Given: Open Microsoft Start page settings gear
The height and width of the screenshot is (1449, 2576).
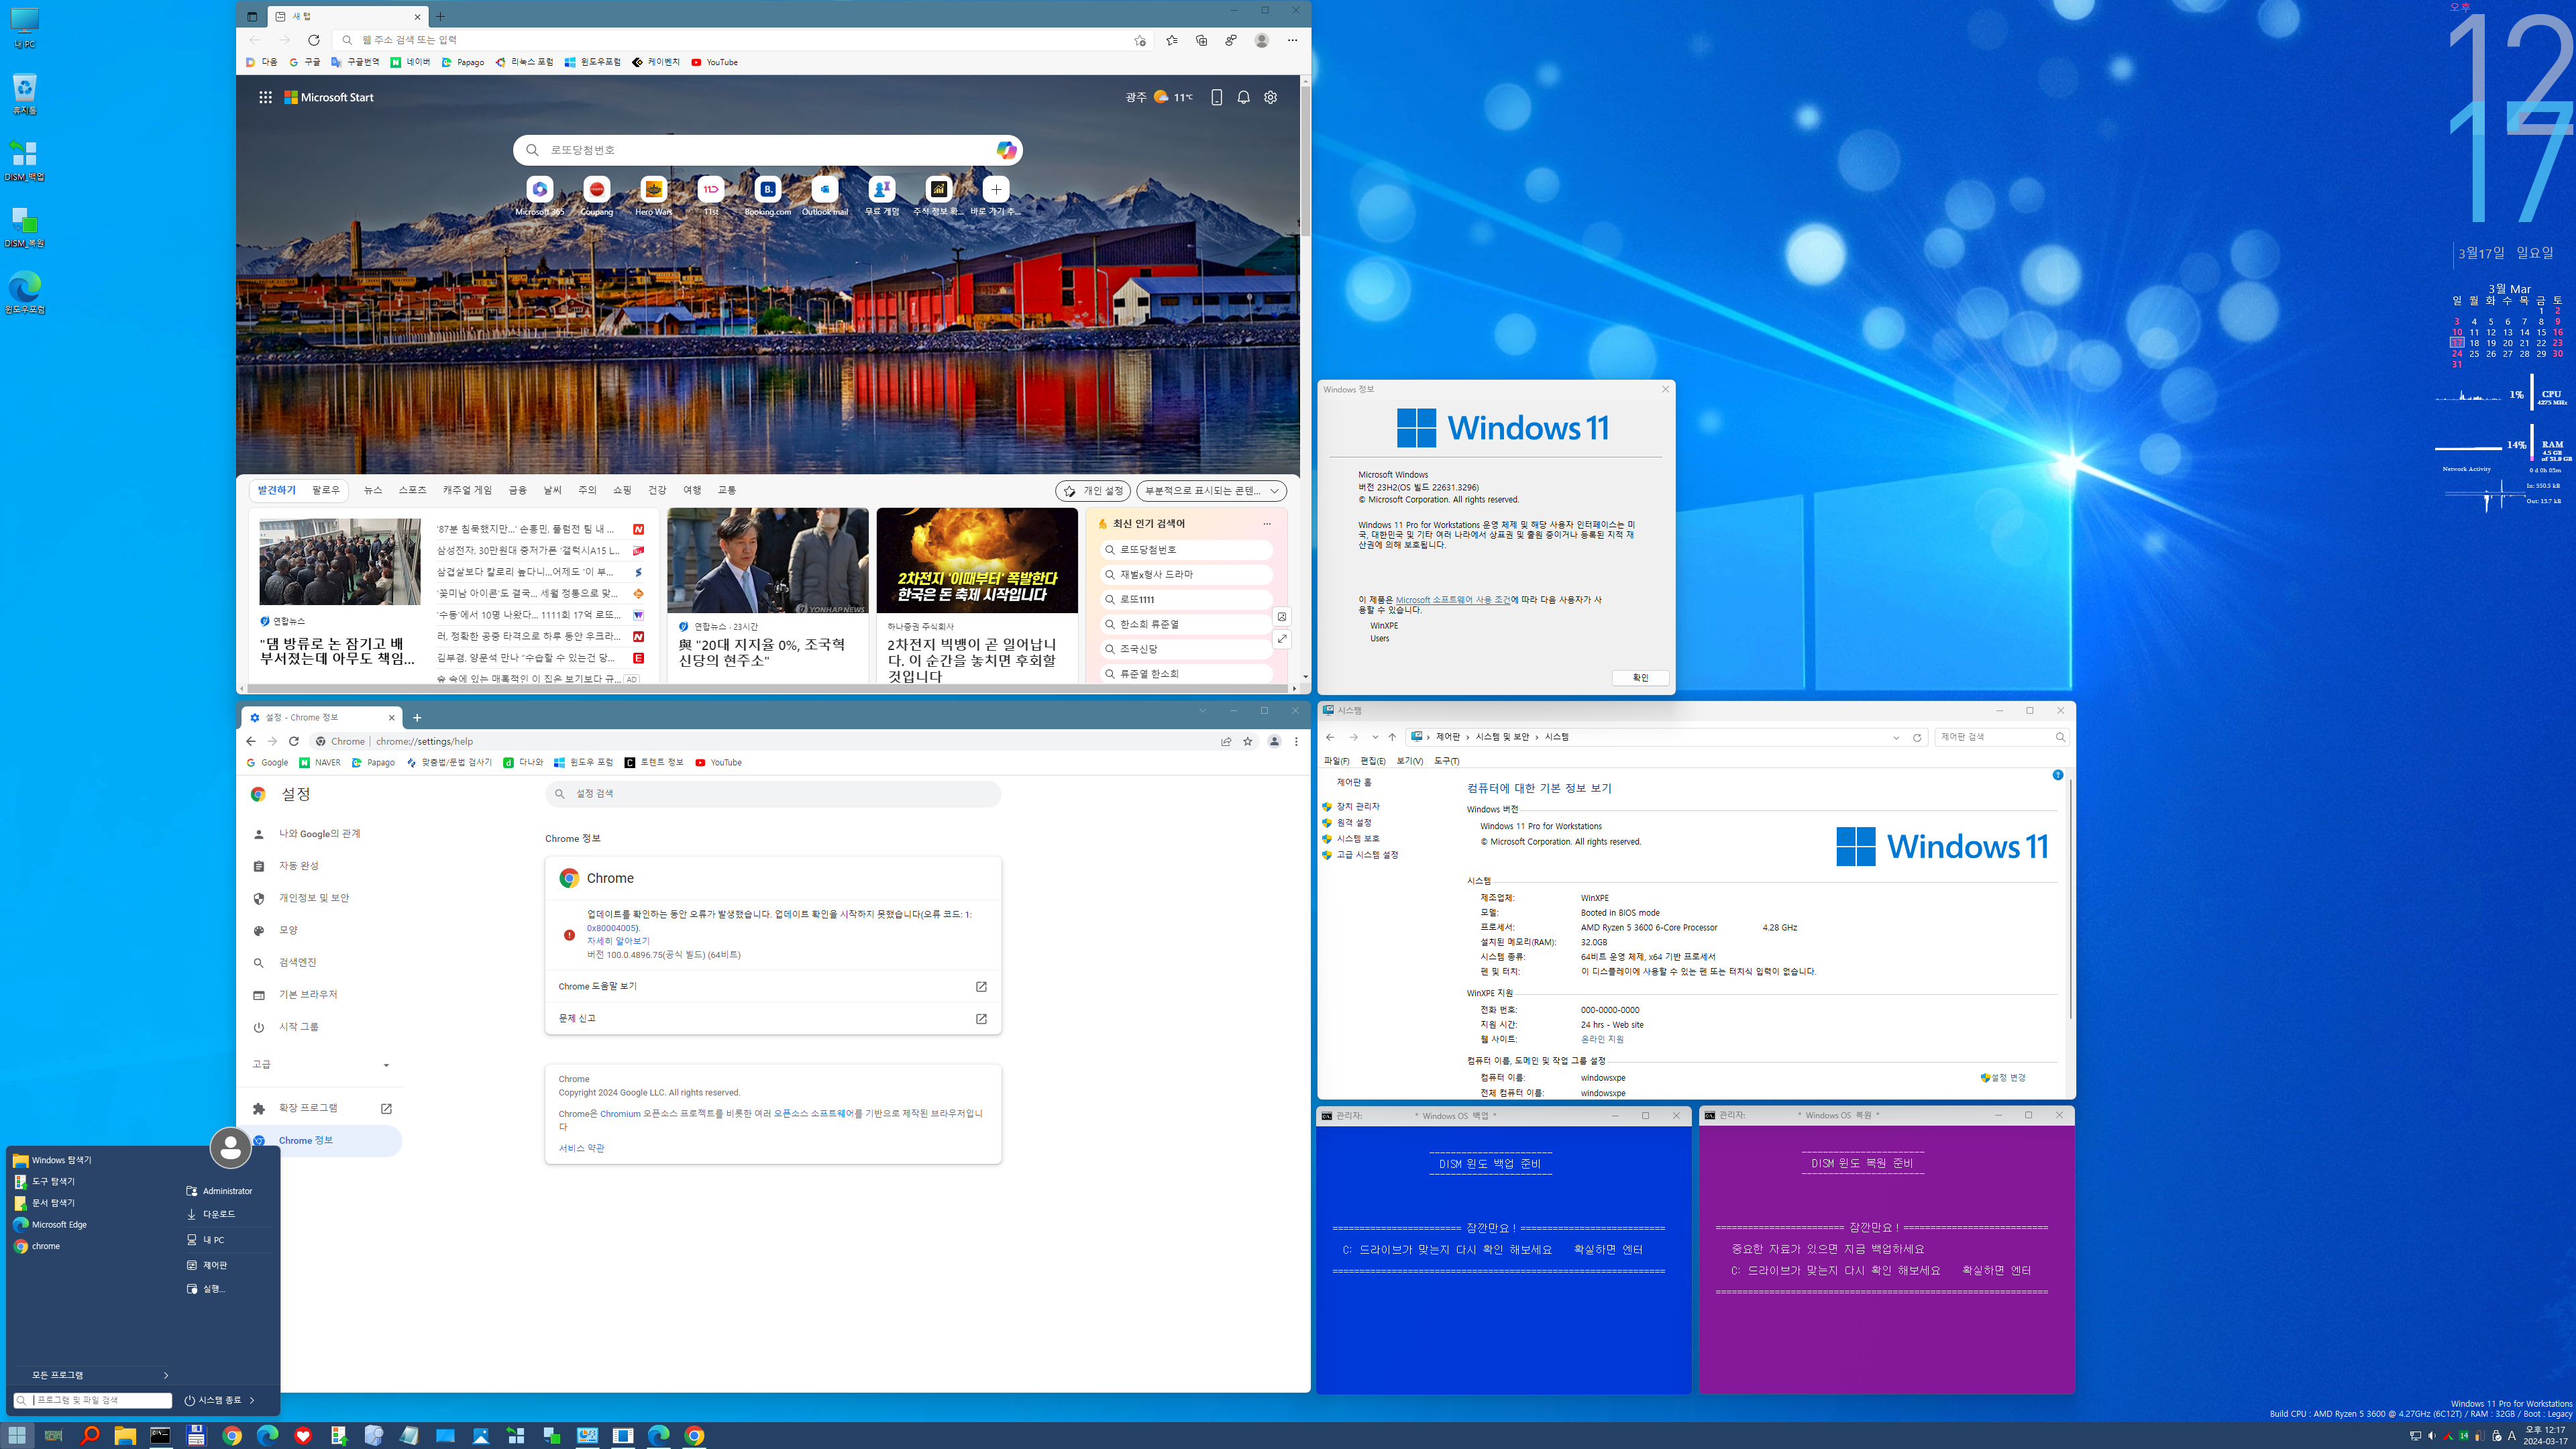Looking at the screenshot, I should tap(1270, 97).
